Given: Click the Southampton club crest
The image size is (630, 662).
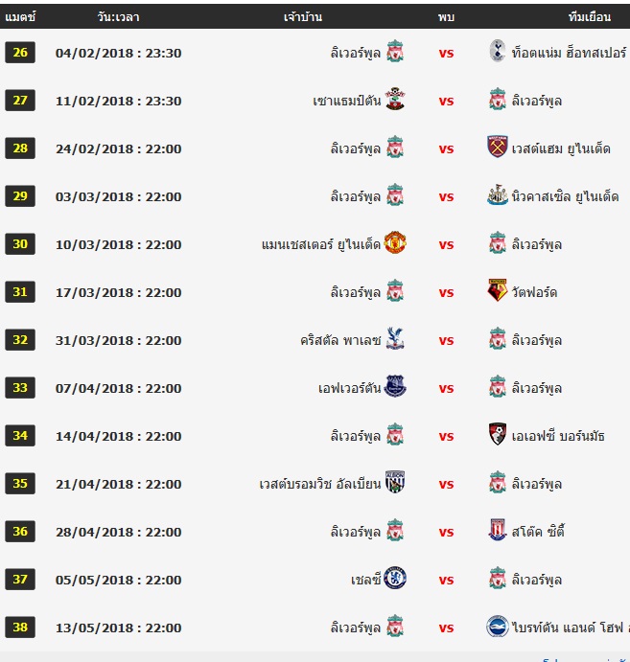Looking at the screenshot, I should coord(395,100).
